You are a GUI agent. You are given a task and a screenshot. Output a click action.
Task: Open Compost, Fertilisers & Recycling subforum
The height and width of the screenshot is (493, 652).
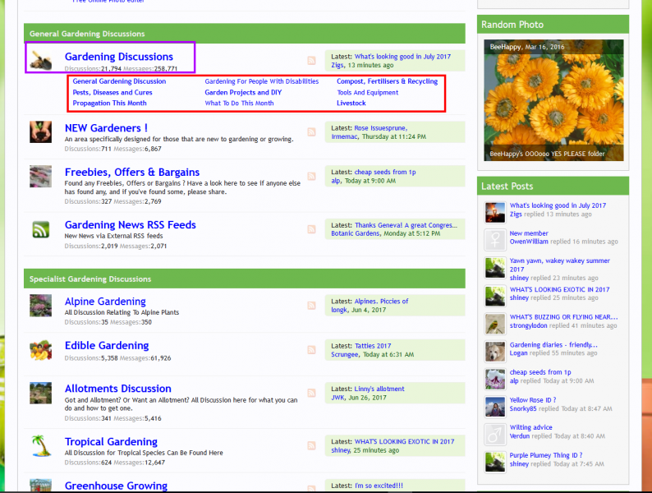tap(387, 81)
